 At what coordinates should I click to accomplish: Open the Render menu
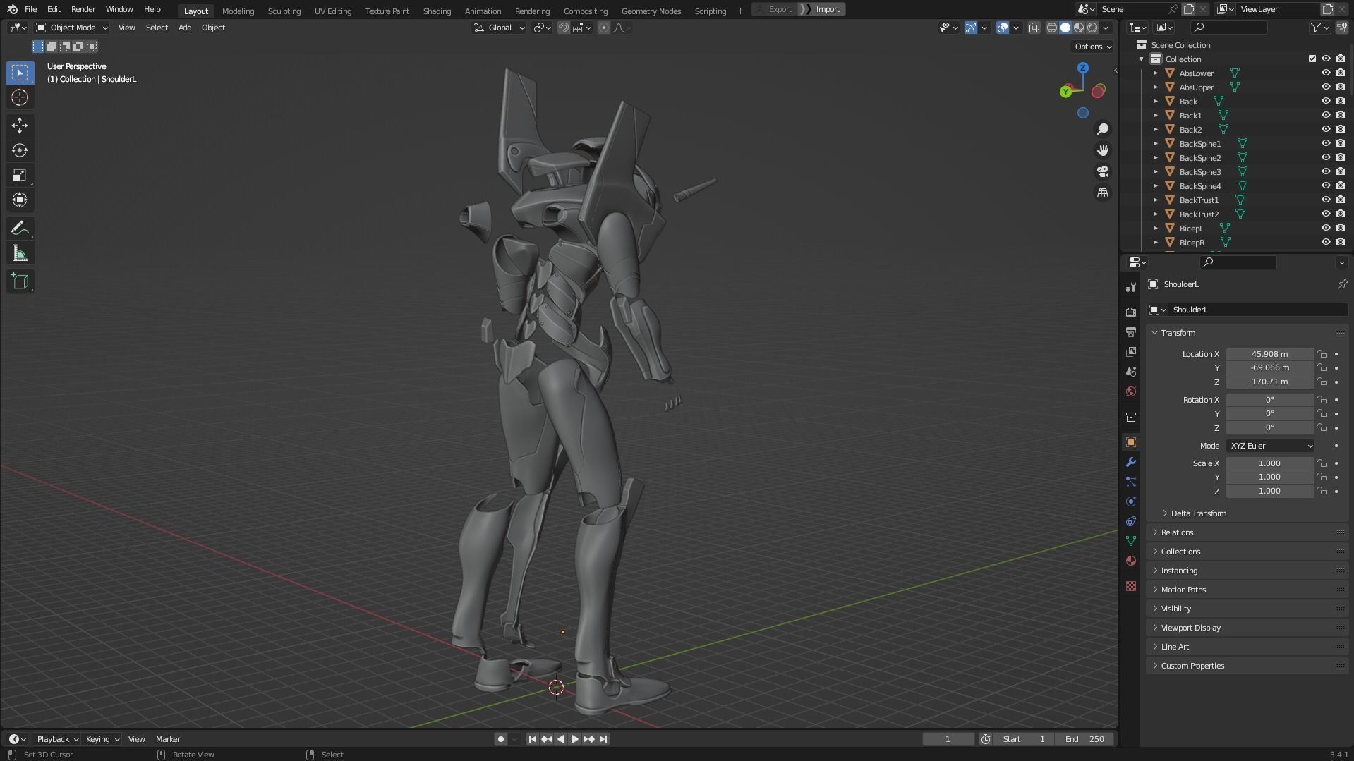click(83, 9)
